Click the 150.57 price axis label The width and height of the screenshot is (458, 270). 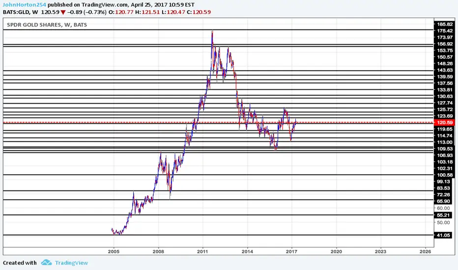click(x=445, y=57)
